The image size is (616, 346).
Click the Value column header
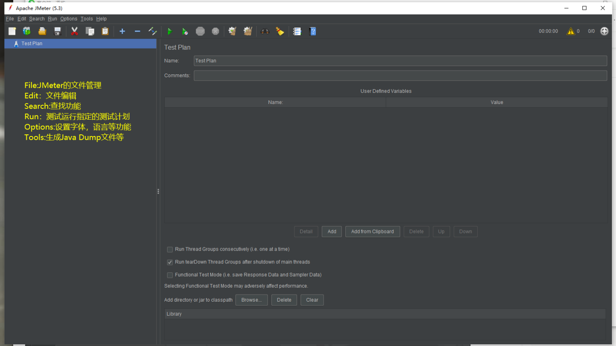(x=497, y=102)
